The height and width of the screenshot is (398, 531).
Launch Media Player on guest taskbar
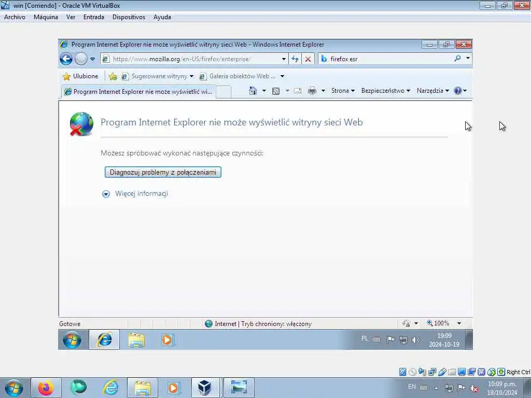coord(167,340)
